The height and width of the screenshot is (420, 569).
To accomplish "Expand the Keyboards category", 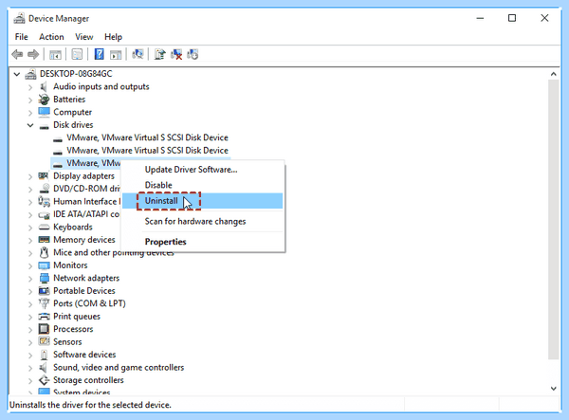I will coord(30,228).
